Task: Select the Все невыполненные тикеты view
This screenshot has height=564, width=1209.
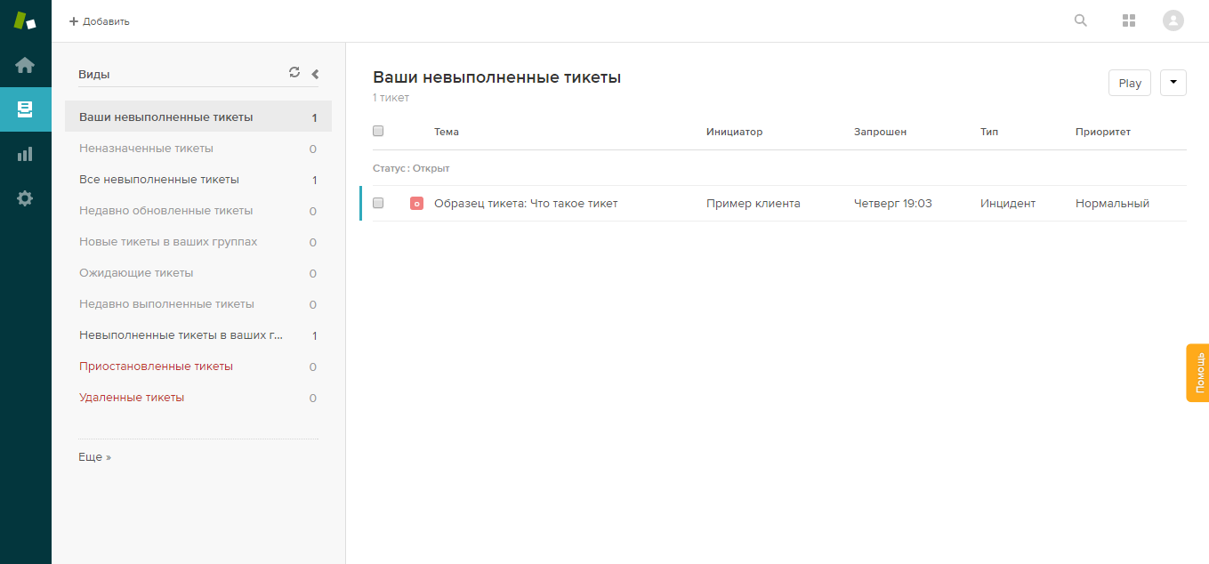Action: (159, 180)
